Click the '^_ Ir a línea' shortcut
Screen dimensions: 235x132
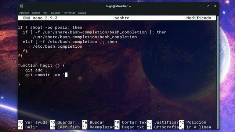pyautogui.click(x=195, y=127)
